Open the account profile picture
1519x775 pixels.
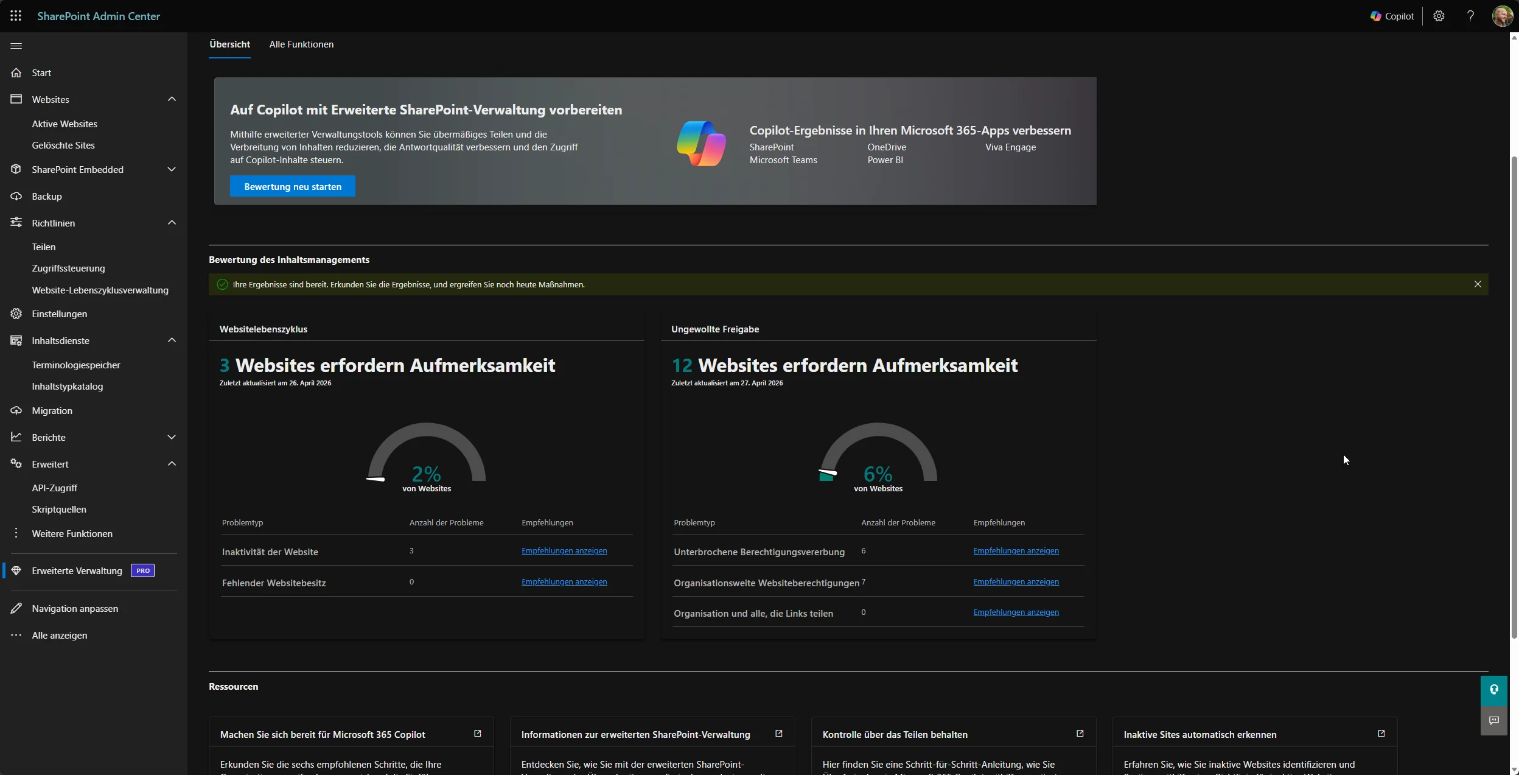tap(1502, 16)
